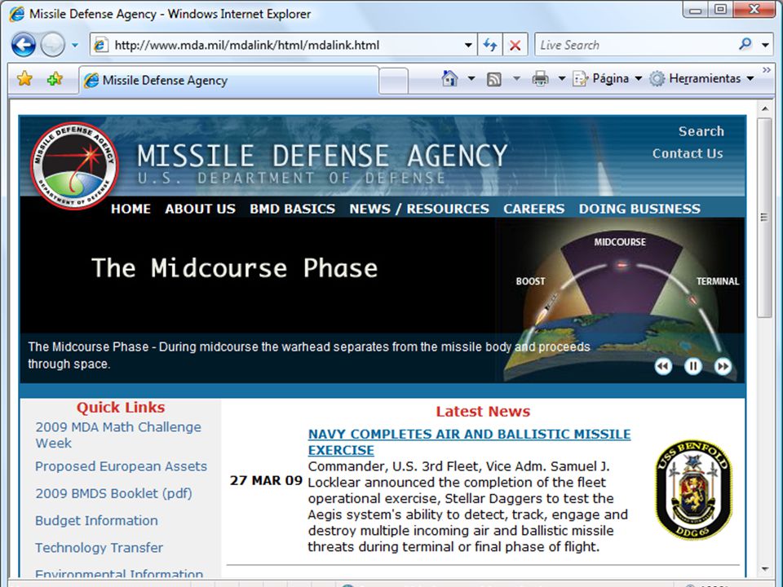This screenshot has width=783, height=587.
Task: Click the RSS feeds toolbar icon
Action: click(494, 79)
